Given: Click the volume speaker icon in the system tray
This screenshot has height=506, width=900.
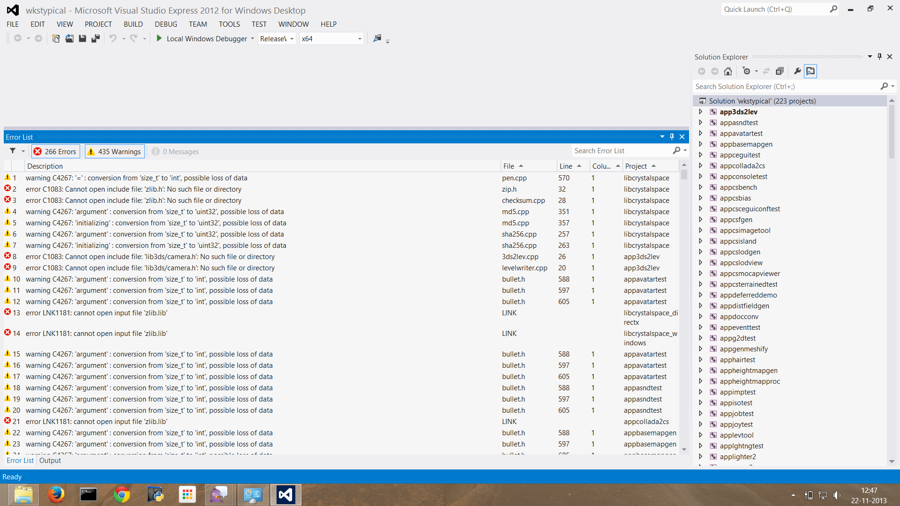Looking at the screenshot, I should tap(837, 495).
